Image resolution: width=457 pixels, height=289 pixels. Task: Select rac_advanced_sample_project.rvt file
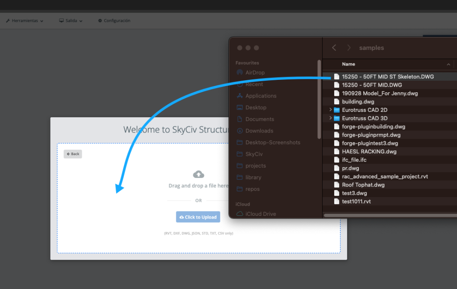(x=385, y=177)
